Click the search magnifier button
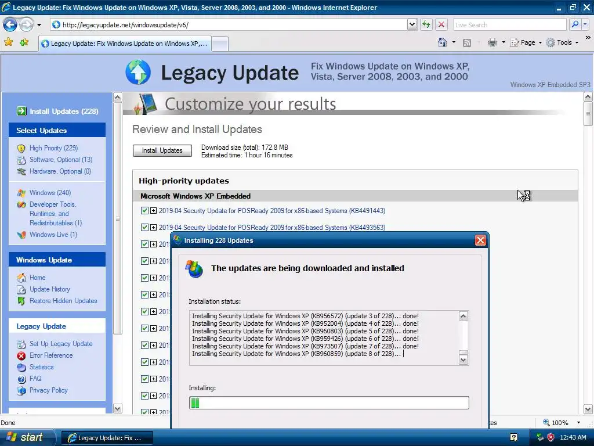The width and height of the screenshot is (594, 446). point(575,24)
